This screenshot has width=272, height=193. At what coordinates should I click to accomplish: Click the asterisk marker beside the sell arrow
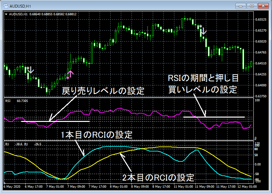tap(201, 26)
